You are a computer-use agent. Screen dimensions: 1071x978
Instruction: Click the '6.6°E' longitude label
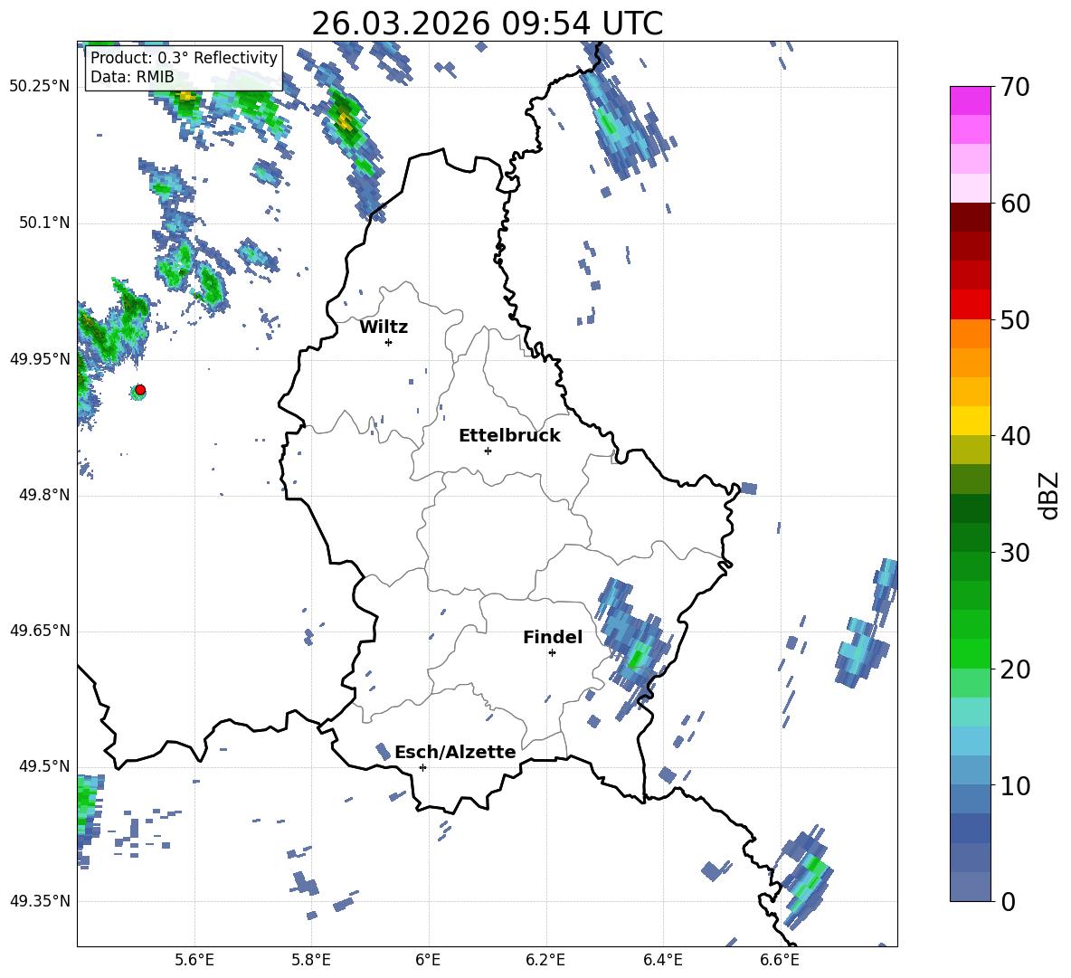[780, 960]
